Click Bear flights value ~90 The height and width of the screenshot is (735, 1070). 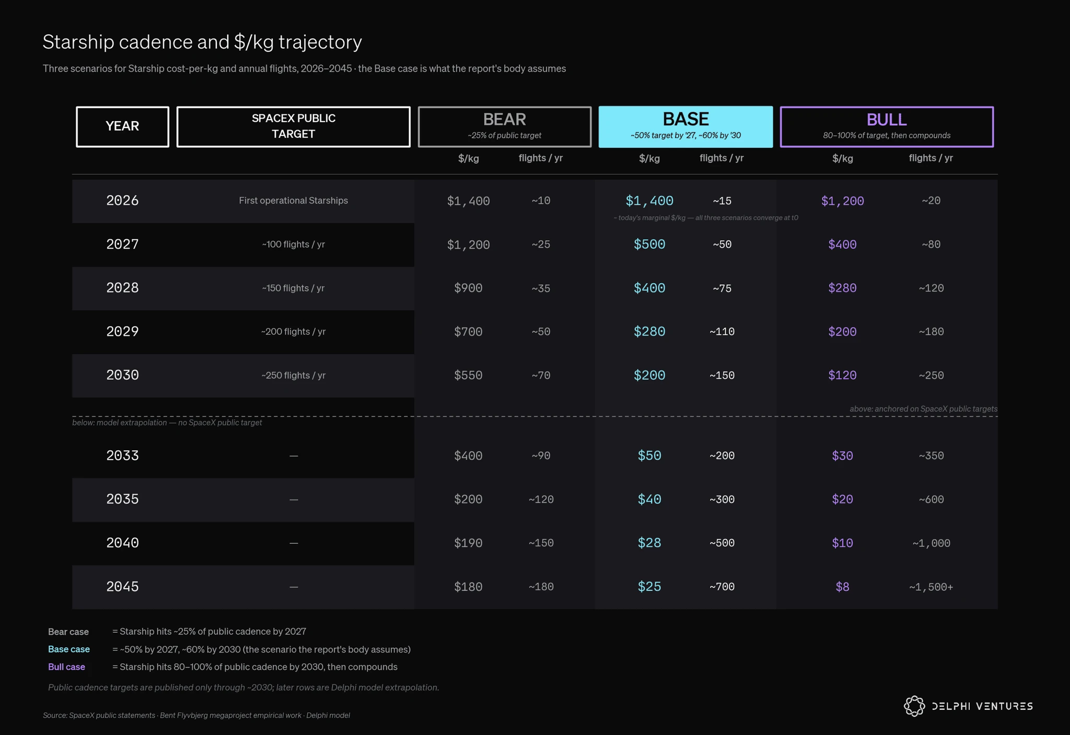(541, 456)
